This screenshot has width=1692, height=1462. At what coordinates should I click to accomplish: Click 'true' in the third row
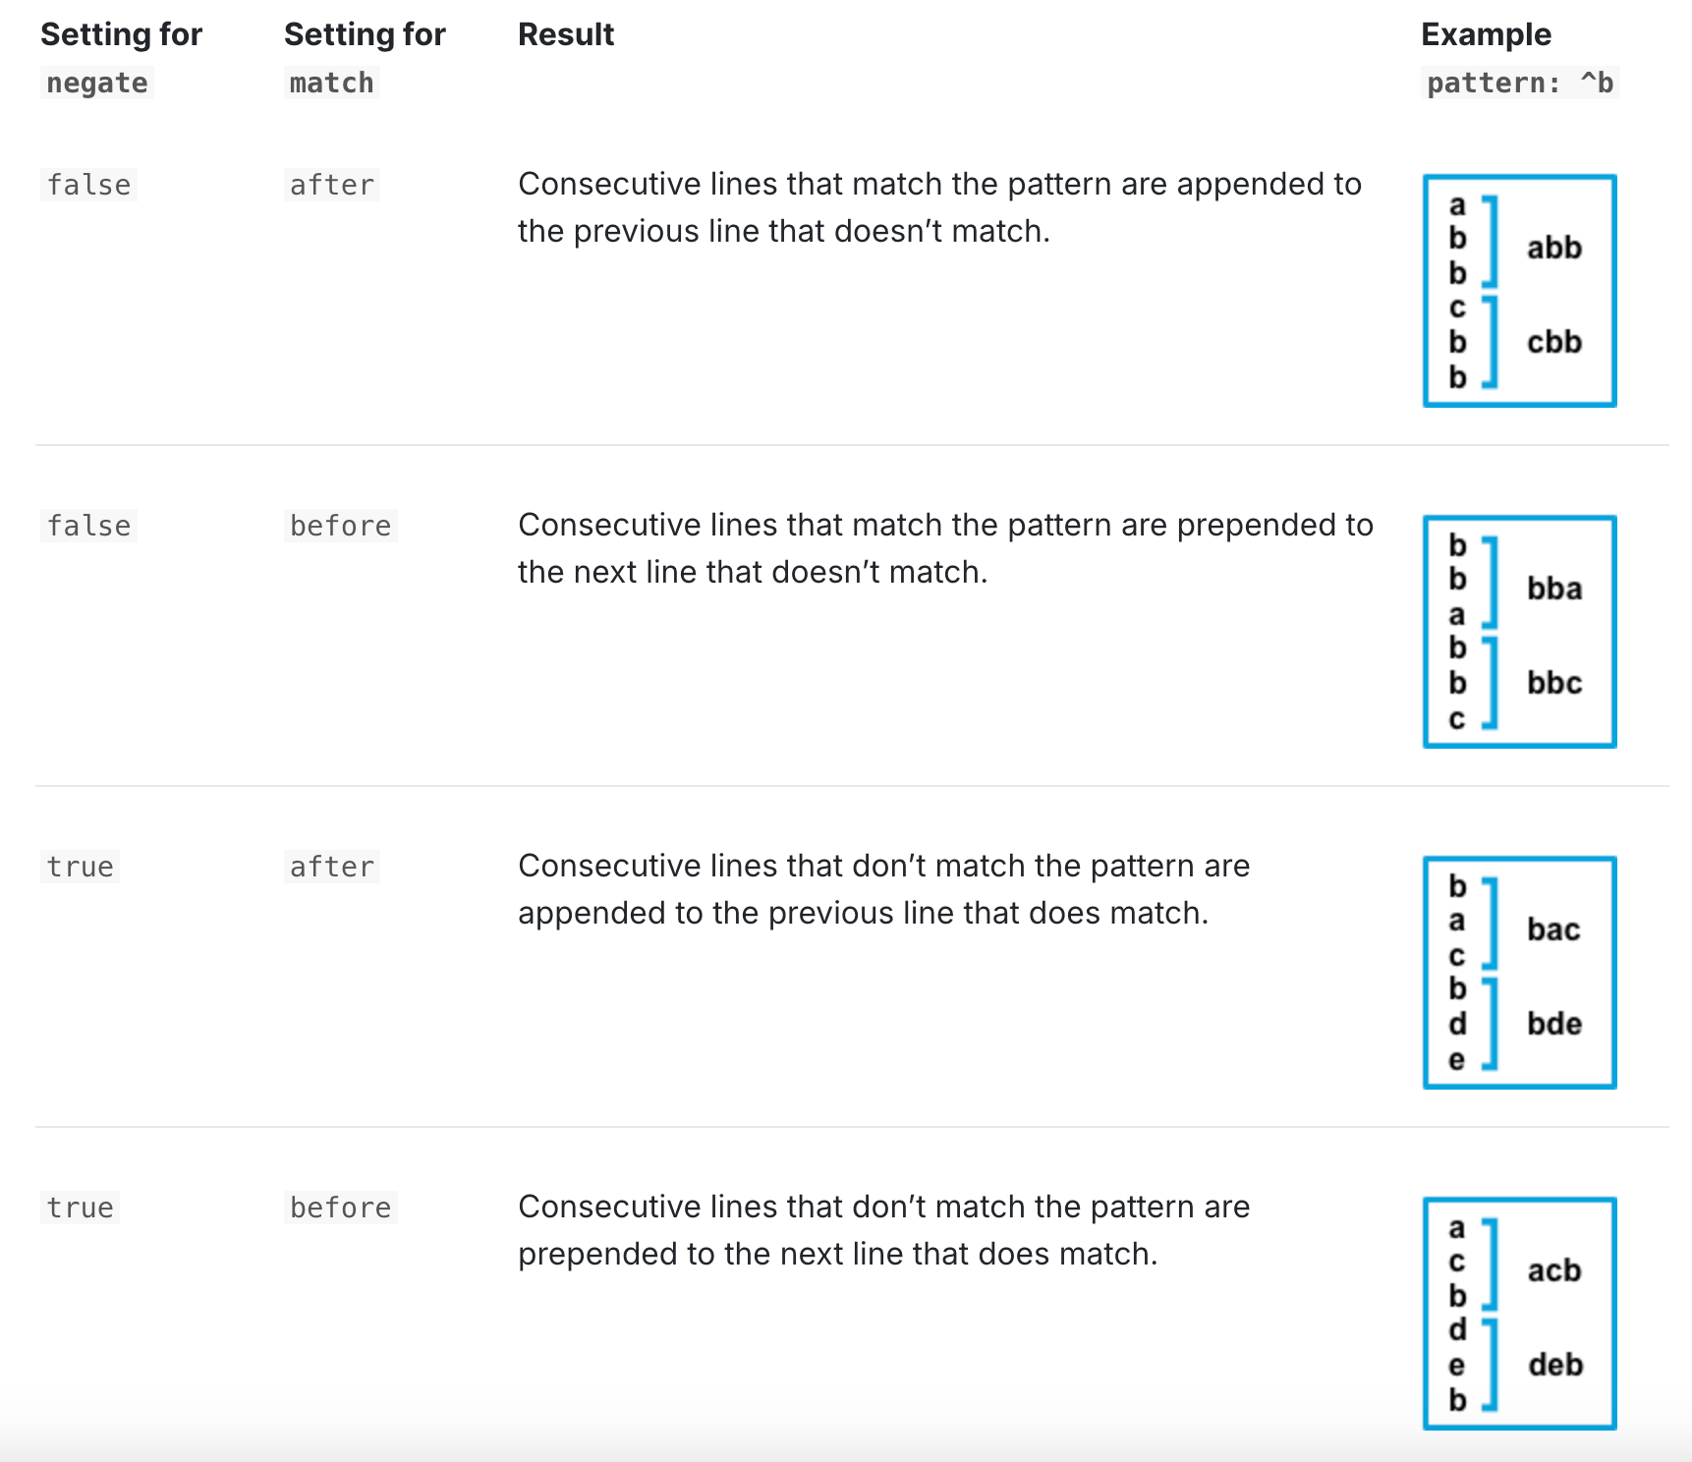(81, 867)
